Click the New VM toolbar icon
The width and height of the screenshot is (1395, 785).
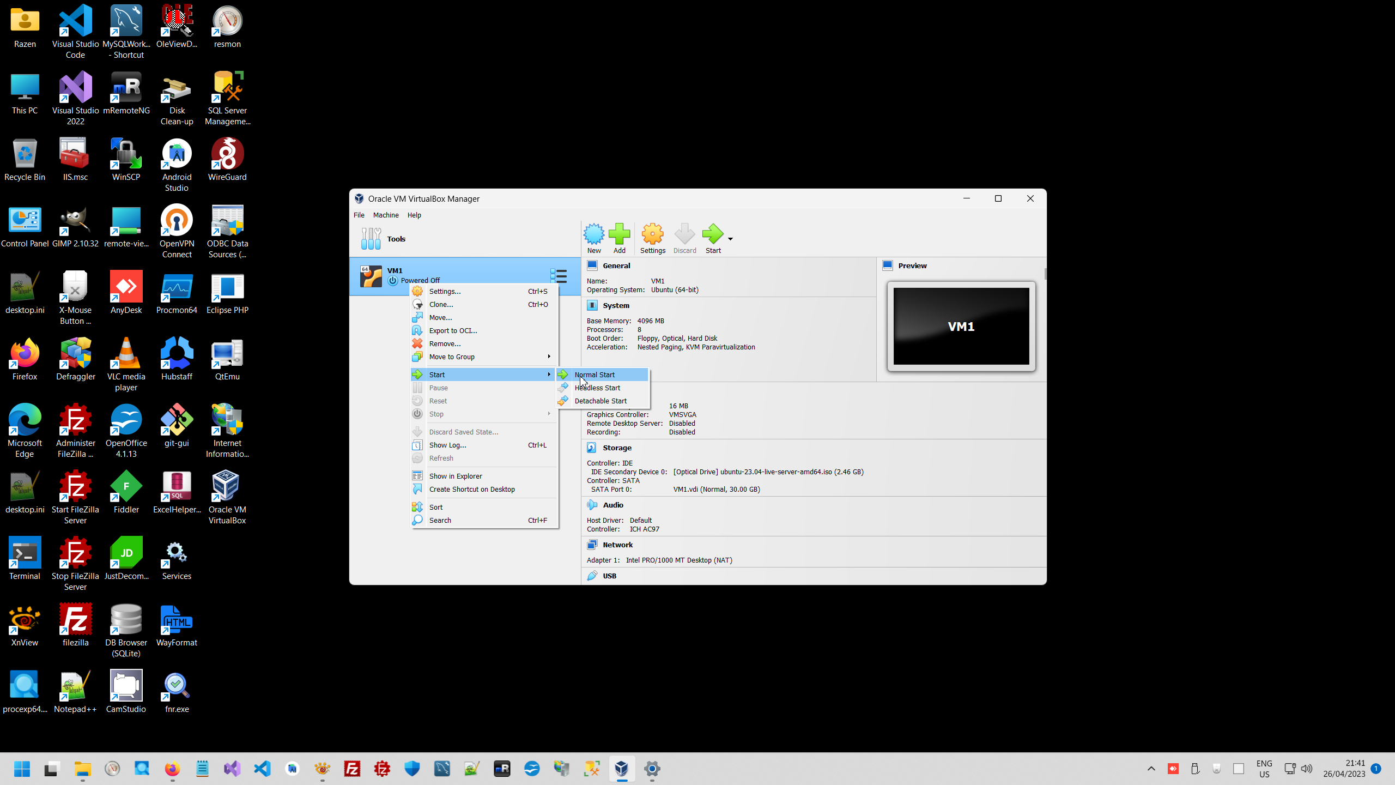click(x=593, y=235)
